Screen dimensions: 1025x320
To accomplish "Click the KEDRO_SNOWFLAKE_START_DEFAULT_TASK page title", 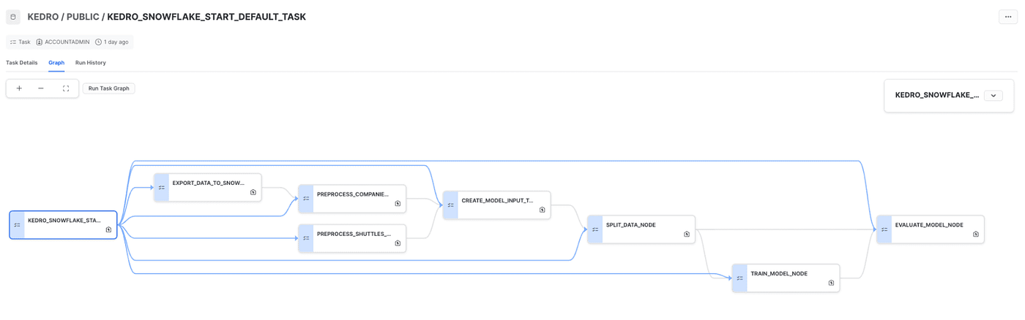I will pos(206,17).
